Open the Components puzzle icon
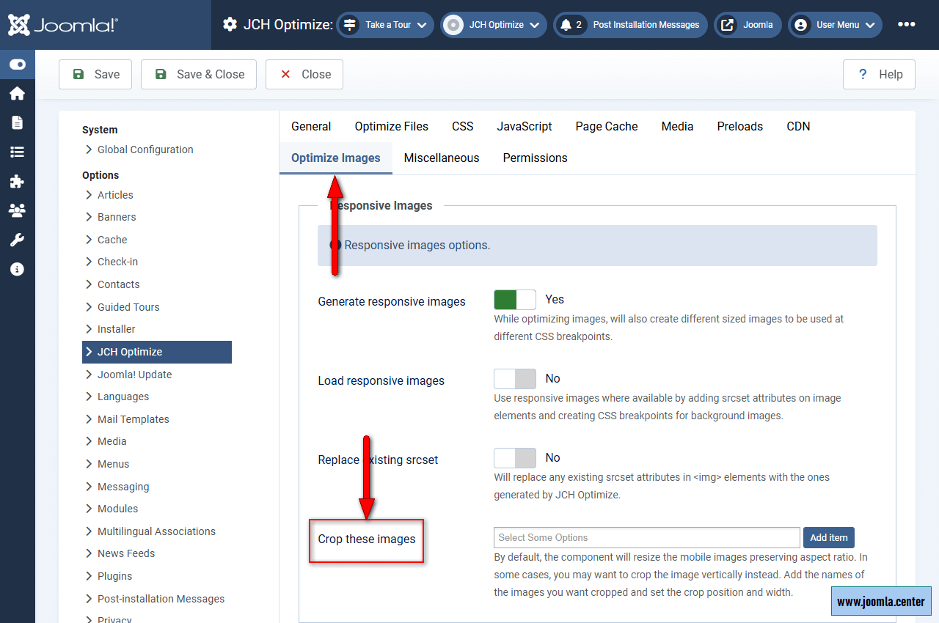 pyautogui.click(x=18, y=181)
